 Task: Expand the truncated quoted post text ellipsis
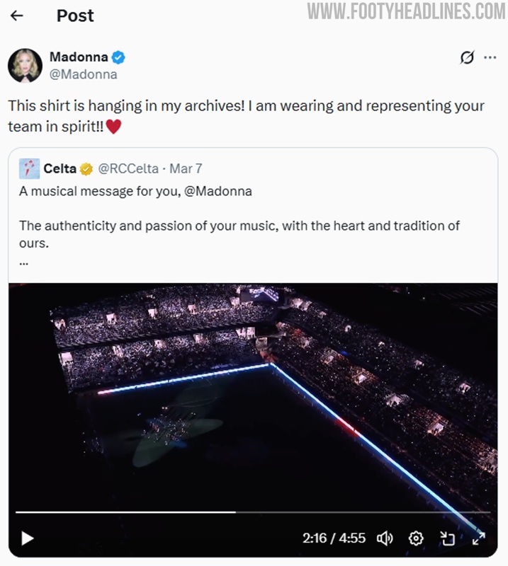[x=24, y=261]
